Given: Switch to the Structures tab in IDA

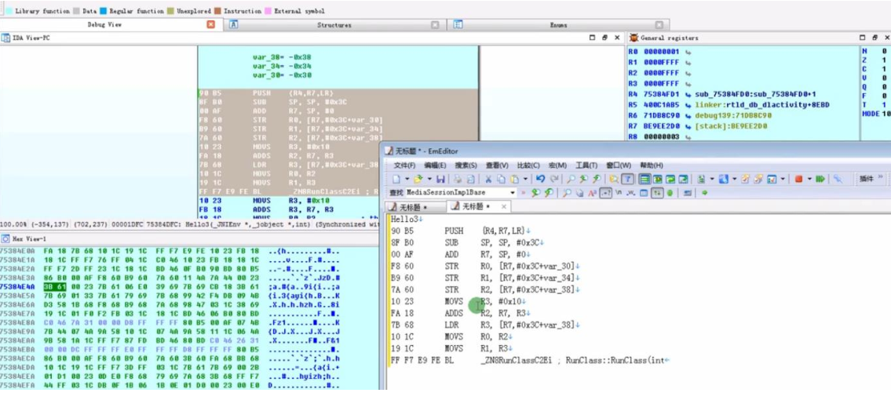Looking at the screenshot, I should pyautogui.click(x=334, y=25).
